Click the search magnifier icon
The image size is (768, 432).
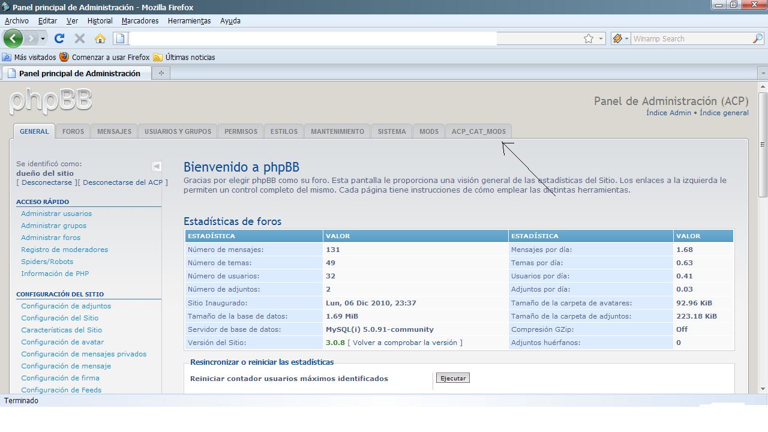pyautogui.click(x=757, y=38)
